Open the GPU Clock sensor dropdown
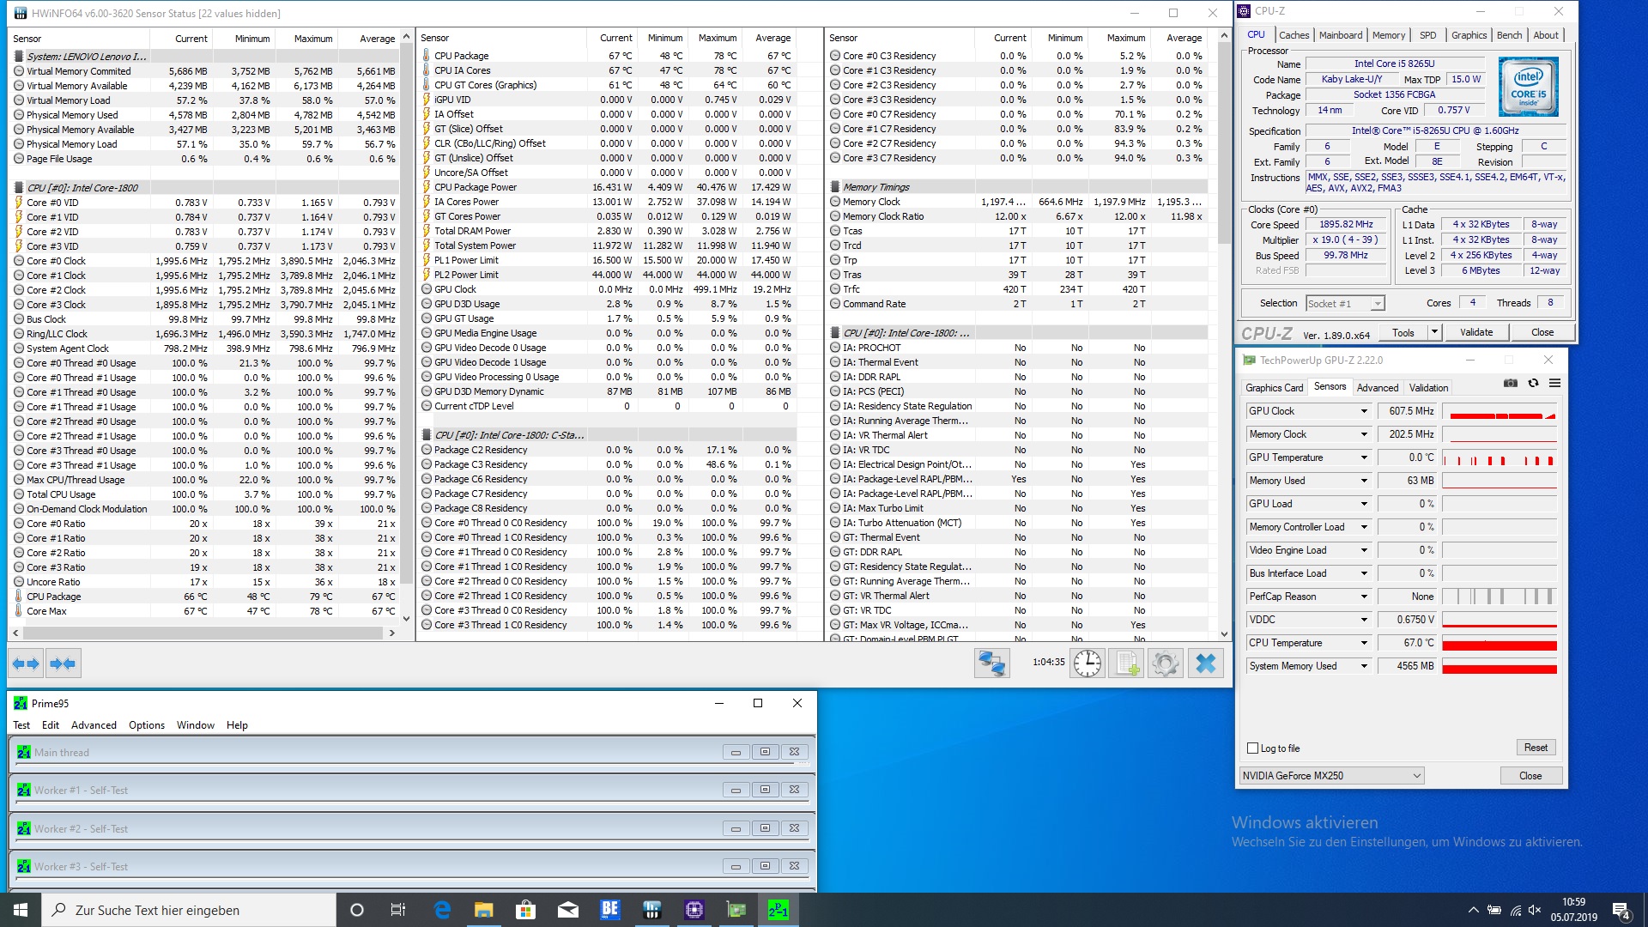 click(x=1364, y=411)
